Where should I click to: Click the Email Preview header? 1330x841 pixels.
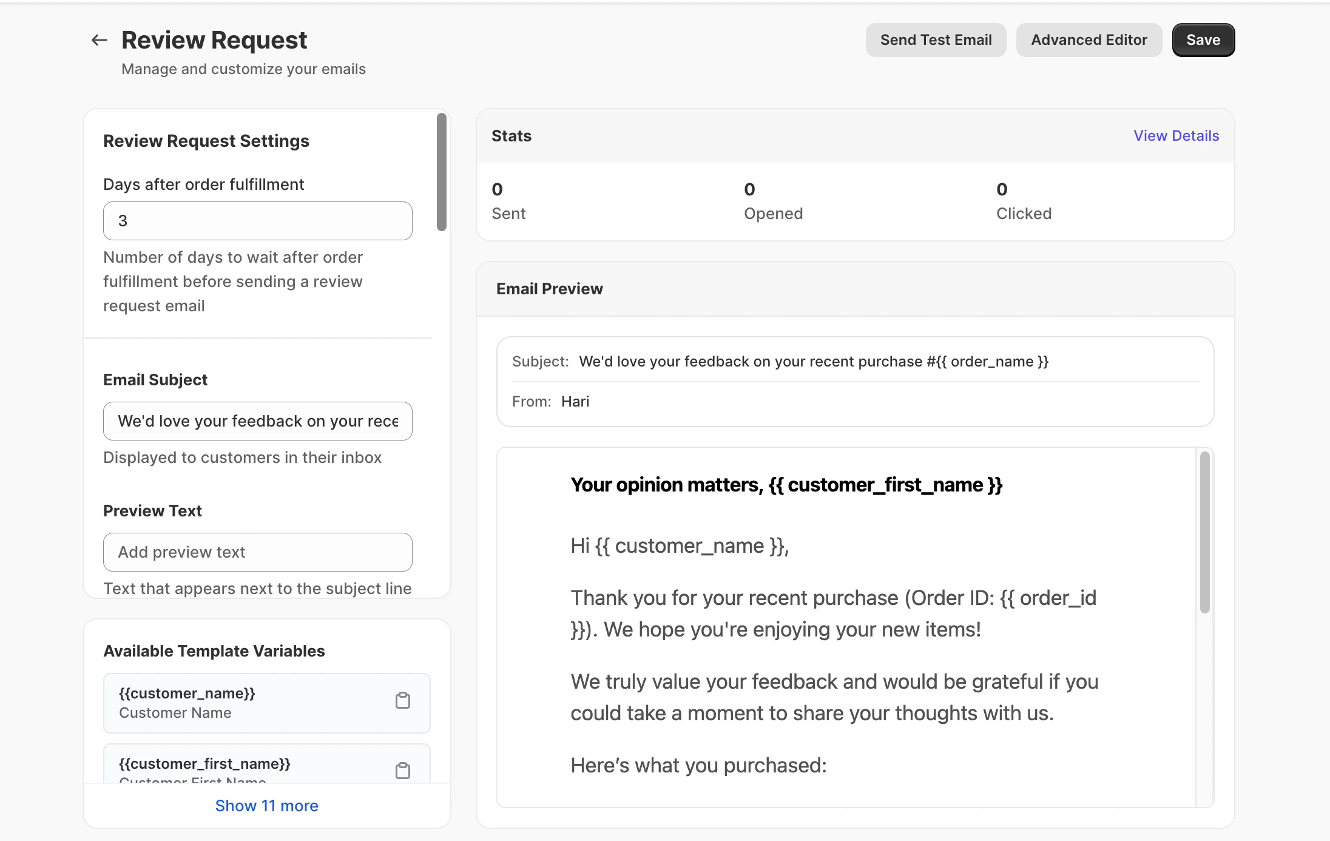[x=550, y=289]
